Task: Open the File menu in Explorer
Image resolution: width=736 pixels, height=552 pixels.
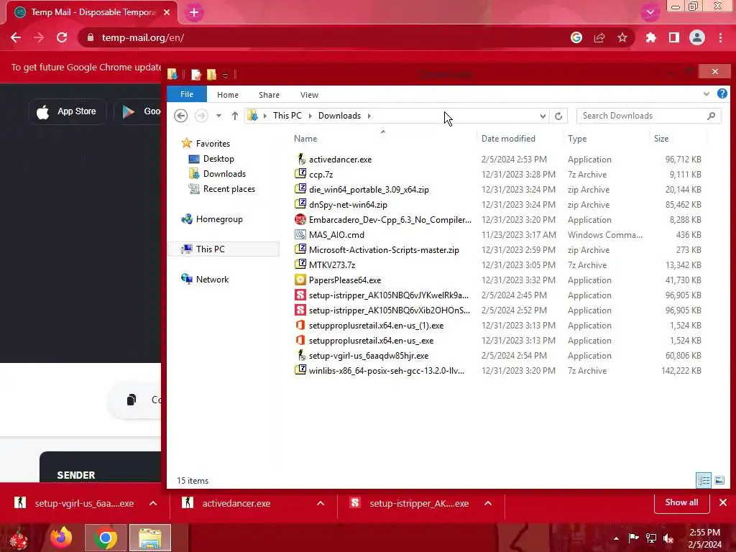Action: click(x=187, y=94)
